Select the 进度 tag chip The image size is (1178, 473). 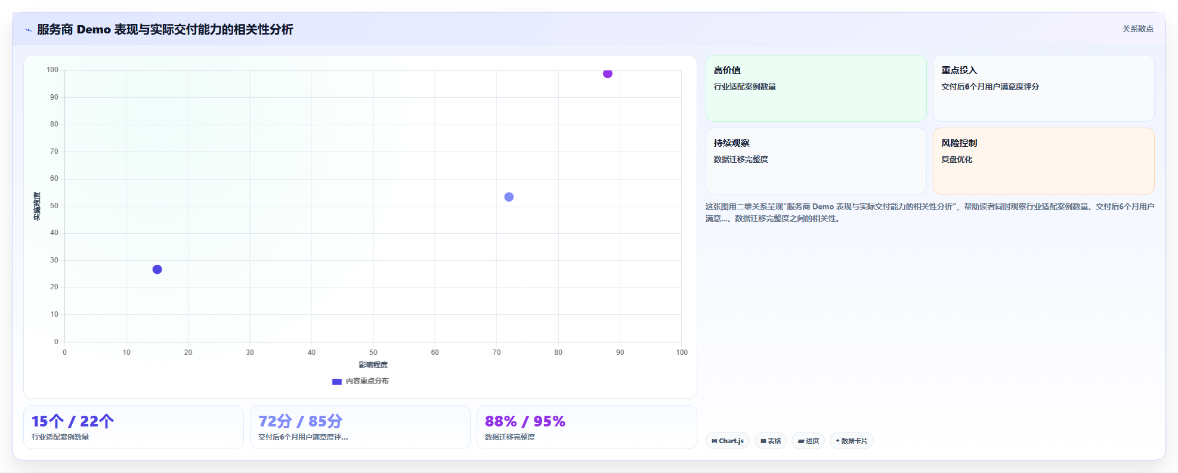click(808, 441)
